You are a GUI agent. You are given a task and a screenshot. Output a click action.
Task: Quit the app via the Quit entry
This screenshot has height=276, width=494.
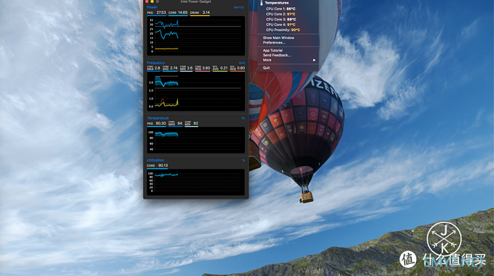point(266,68)
